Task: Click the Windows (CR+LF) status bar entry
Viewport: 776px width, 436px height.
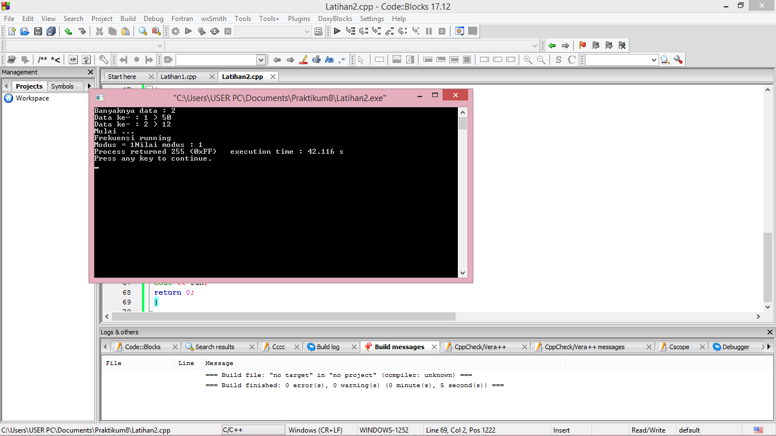Action: click(315, 430)
